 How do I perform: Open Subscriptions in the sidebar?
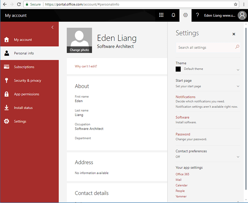click(24, 67)
